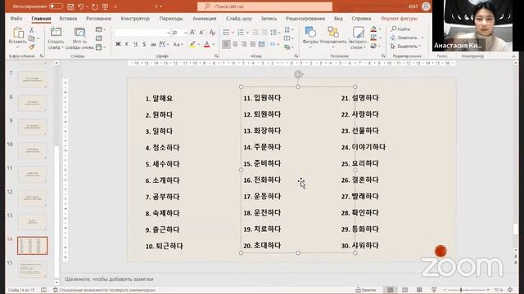Click the Заметки button in status bar
The image size is (524, 294).
(366, 290)
